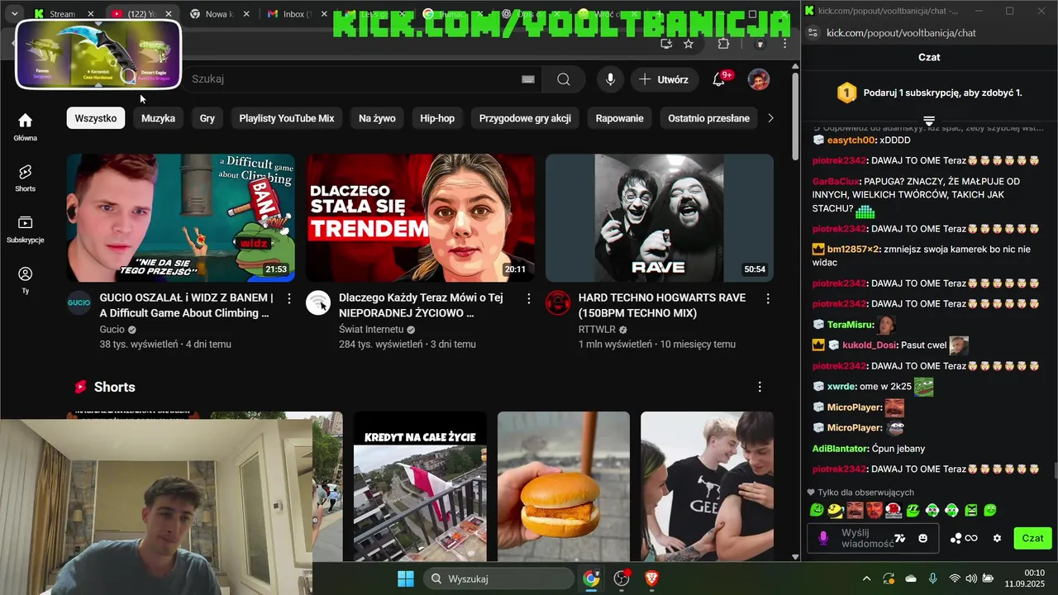This screenshot has width=1058, height=595.
Task: Send message with green Czat button
Action: [x=1032, y=538]
